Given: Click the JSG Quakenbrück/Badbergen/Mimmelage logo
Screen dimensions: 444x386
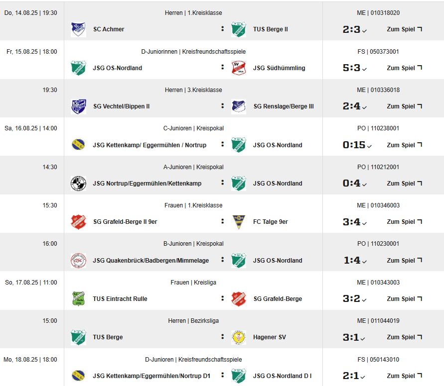Looking at the screenshot, I should (x=78, y=260).
